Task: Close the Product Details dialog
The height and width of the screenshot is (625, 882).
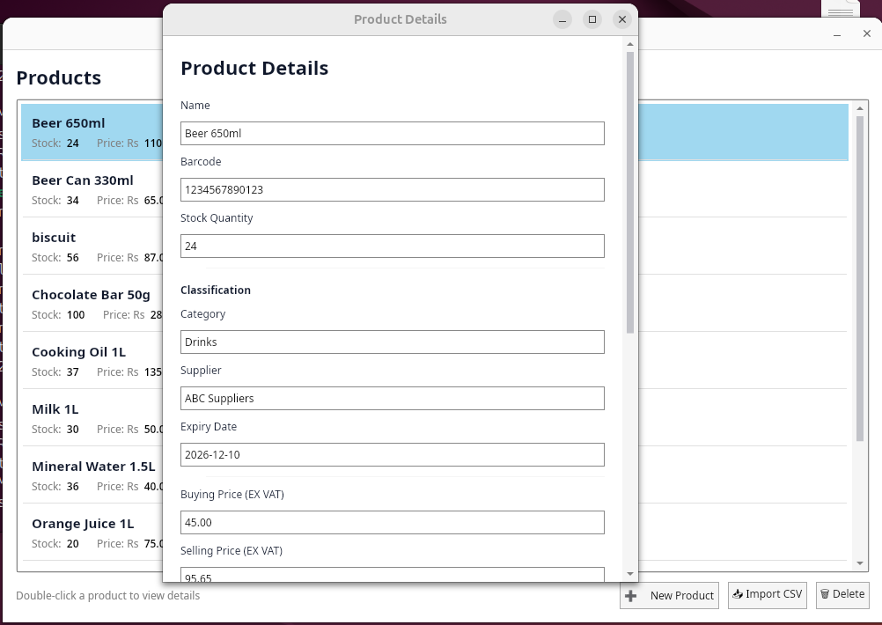Action: coord(622,19)
